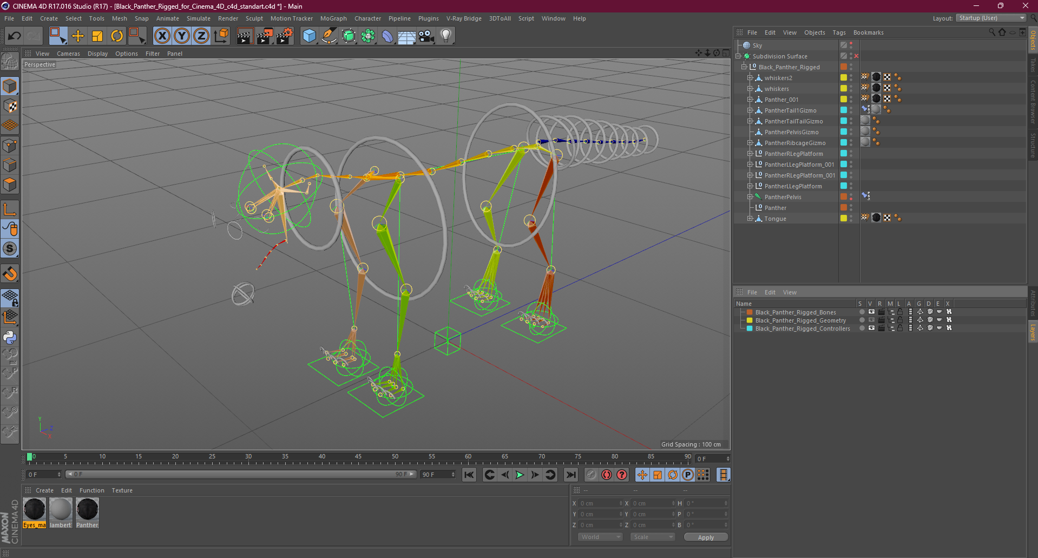
Task: Toggle Snap enable S icon
Action: (10, 248)
